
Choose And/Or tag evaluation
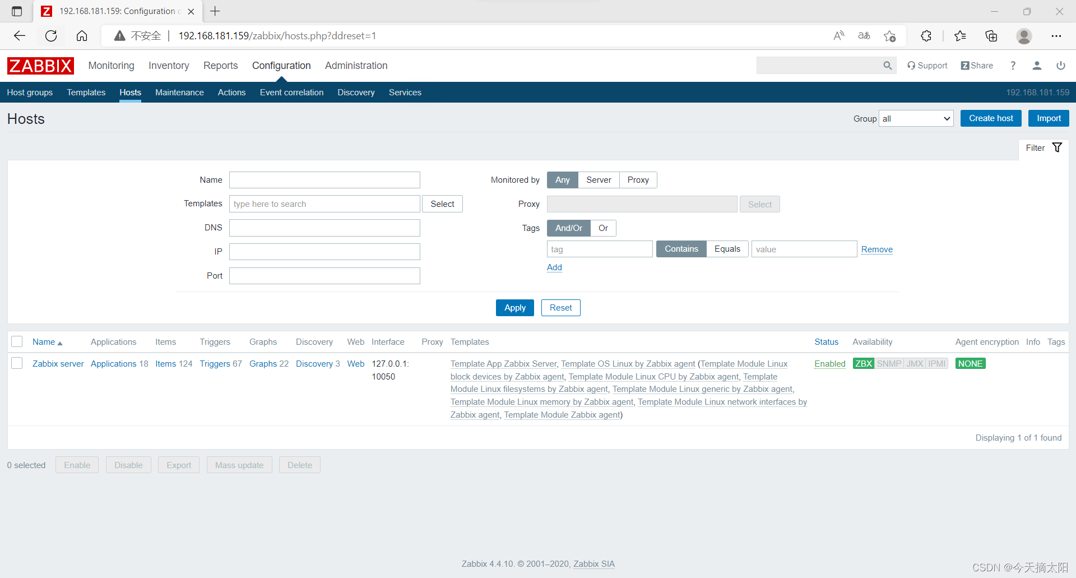[569, 228]
